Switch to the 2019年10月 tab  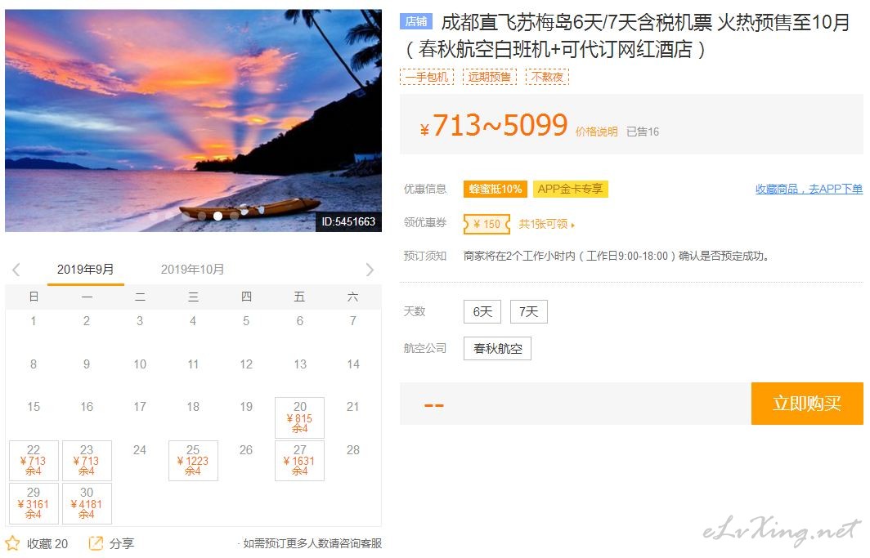coord(192,270)
